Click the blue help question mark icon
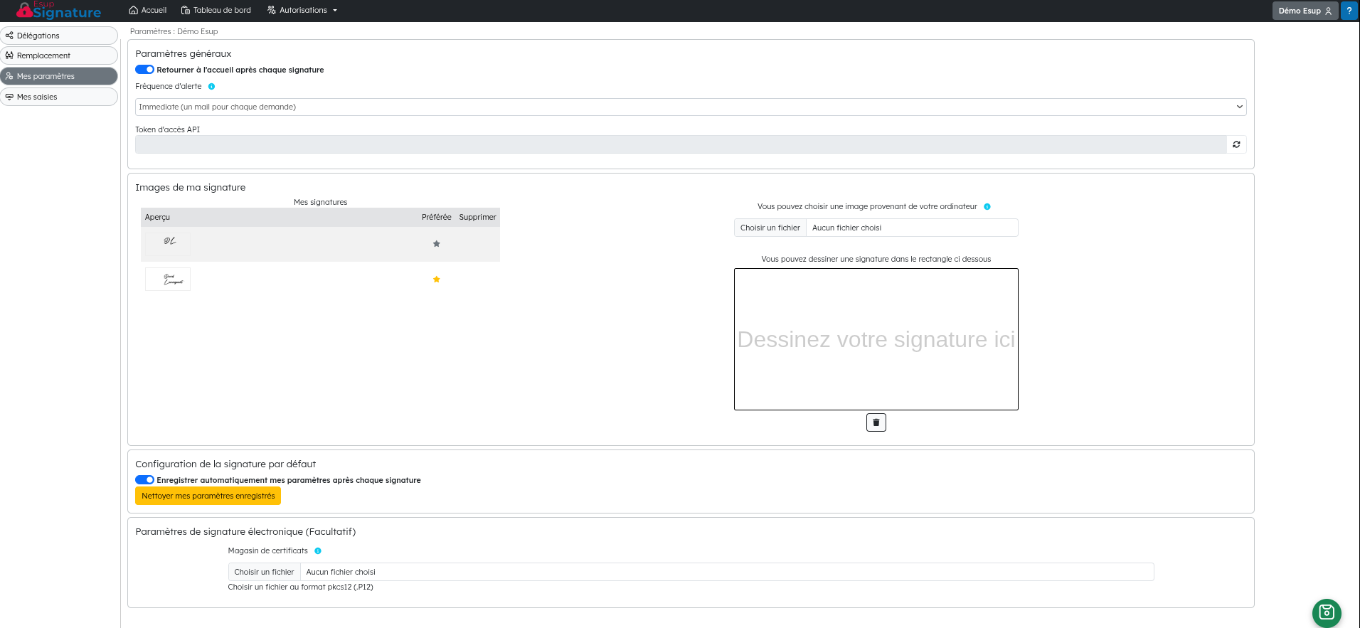This screenshot has height=628, width=1360. point(1349,11)
